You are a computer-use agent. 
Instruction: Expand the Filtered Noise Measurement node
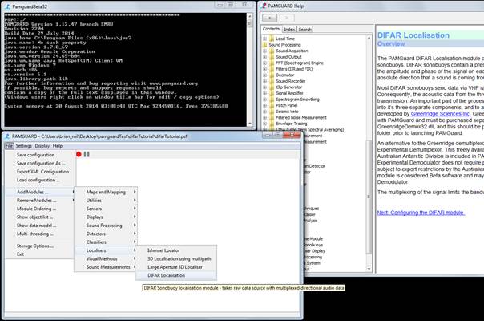(265, 117)
